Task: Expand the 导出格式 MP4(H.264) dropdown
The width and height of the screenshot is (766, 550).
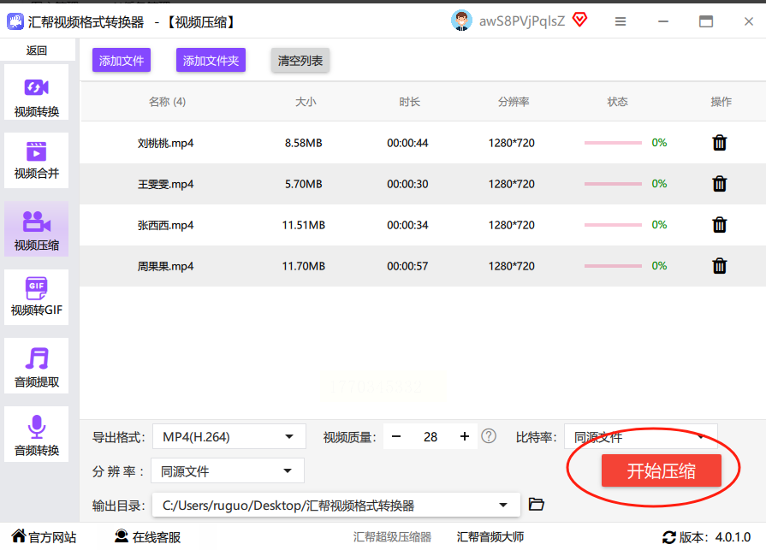Action: coord(229,437)
